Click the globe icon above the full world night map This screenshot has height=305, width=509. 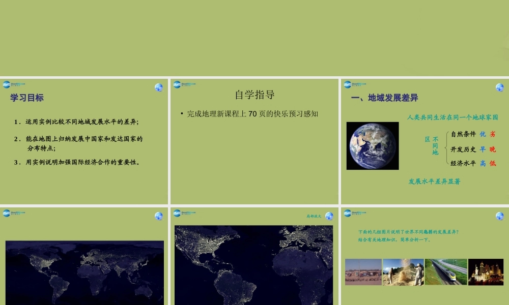158,216
